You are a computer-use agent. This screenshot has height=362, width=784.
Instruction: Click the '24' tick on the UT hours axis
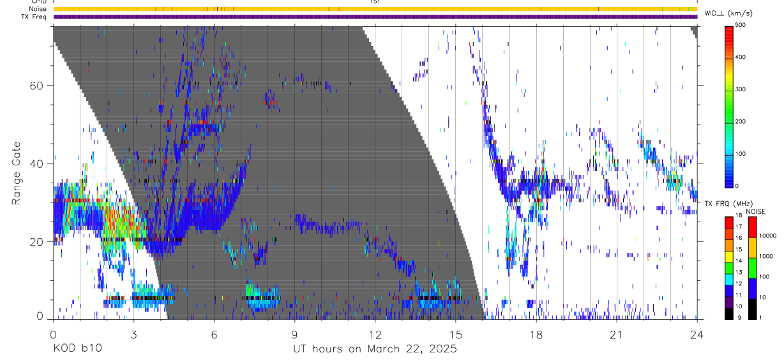tap(697, 334)
